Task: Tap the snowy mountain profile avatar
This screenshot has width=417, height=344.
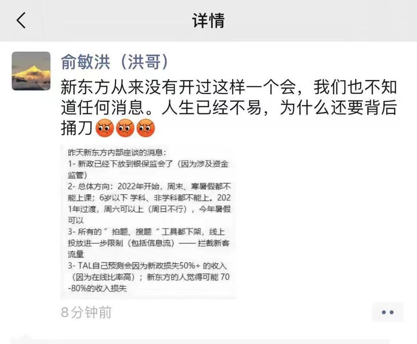Action: (31, 71)
